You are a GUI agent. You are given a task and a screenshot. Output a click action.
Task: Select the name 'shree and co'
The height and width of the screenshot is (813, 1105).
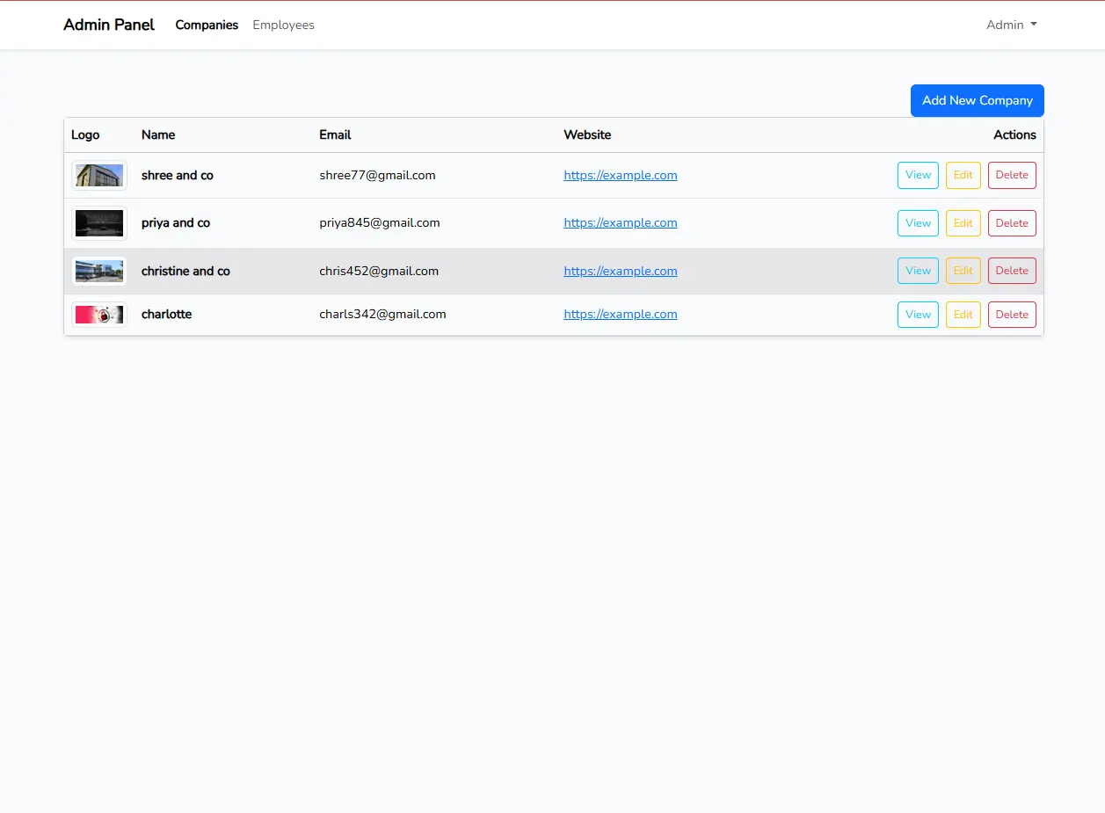[178, 175]
